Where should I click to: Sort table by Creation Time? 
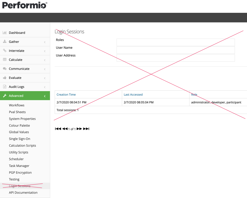coord(66,95)
